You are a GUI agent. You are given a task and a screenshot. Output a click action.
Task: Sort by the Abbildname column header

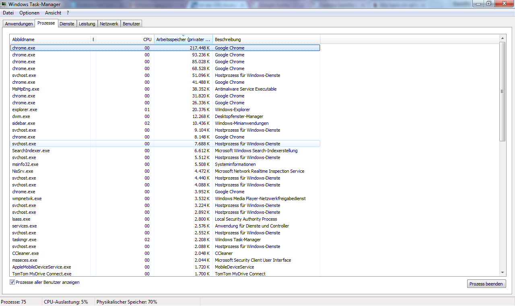[51, 39]
